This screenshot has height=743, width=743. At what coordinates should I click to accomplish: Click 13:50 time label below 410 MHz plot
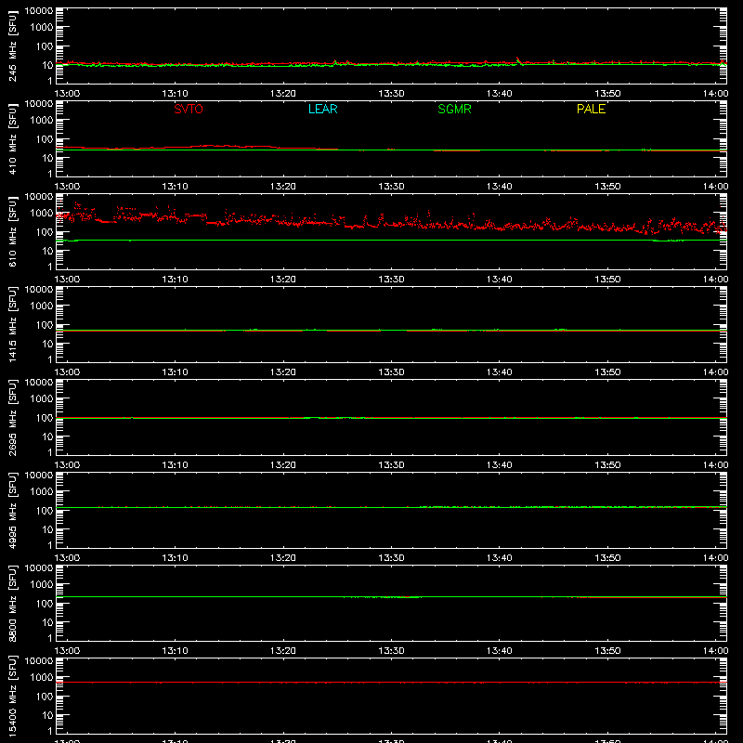coord(607,187)
